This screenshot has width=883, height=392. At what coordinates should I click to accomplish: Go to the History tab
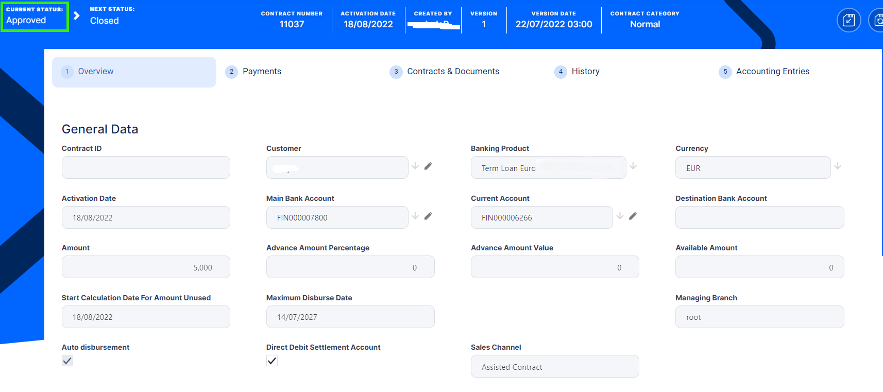[x=585, y=72]
